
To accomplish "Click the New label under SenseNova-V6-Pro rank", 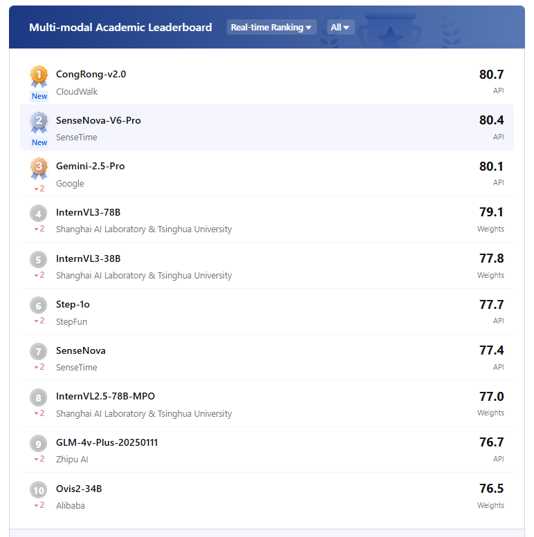I will coord(39,142).
